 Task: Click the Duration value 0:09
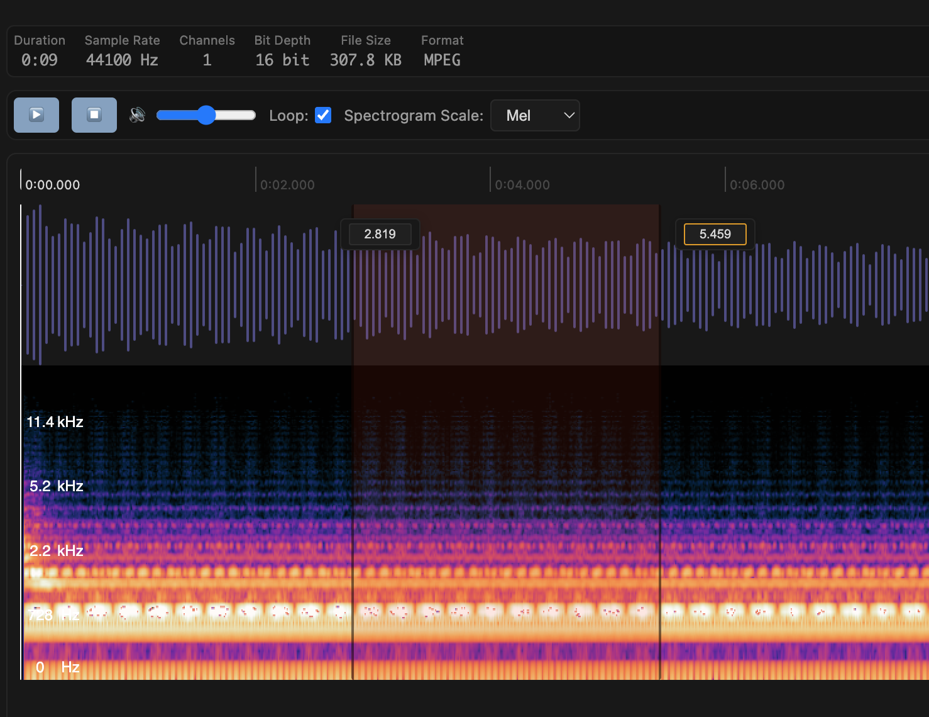(x=39, y=60)
